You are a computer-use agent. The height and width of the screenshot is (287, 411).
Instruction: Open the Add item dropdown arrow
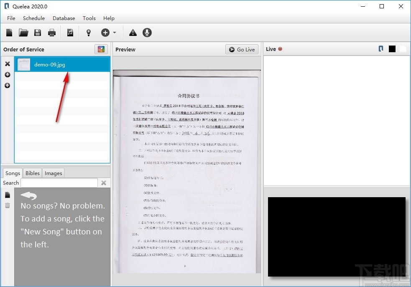pos(114,33)
